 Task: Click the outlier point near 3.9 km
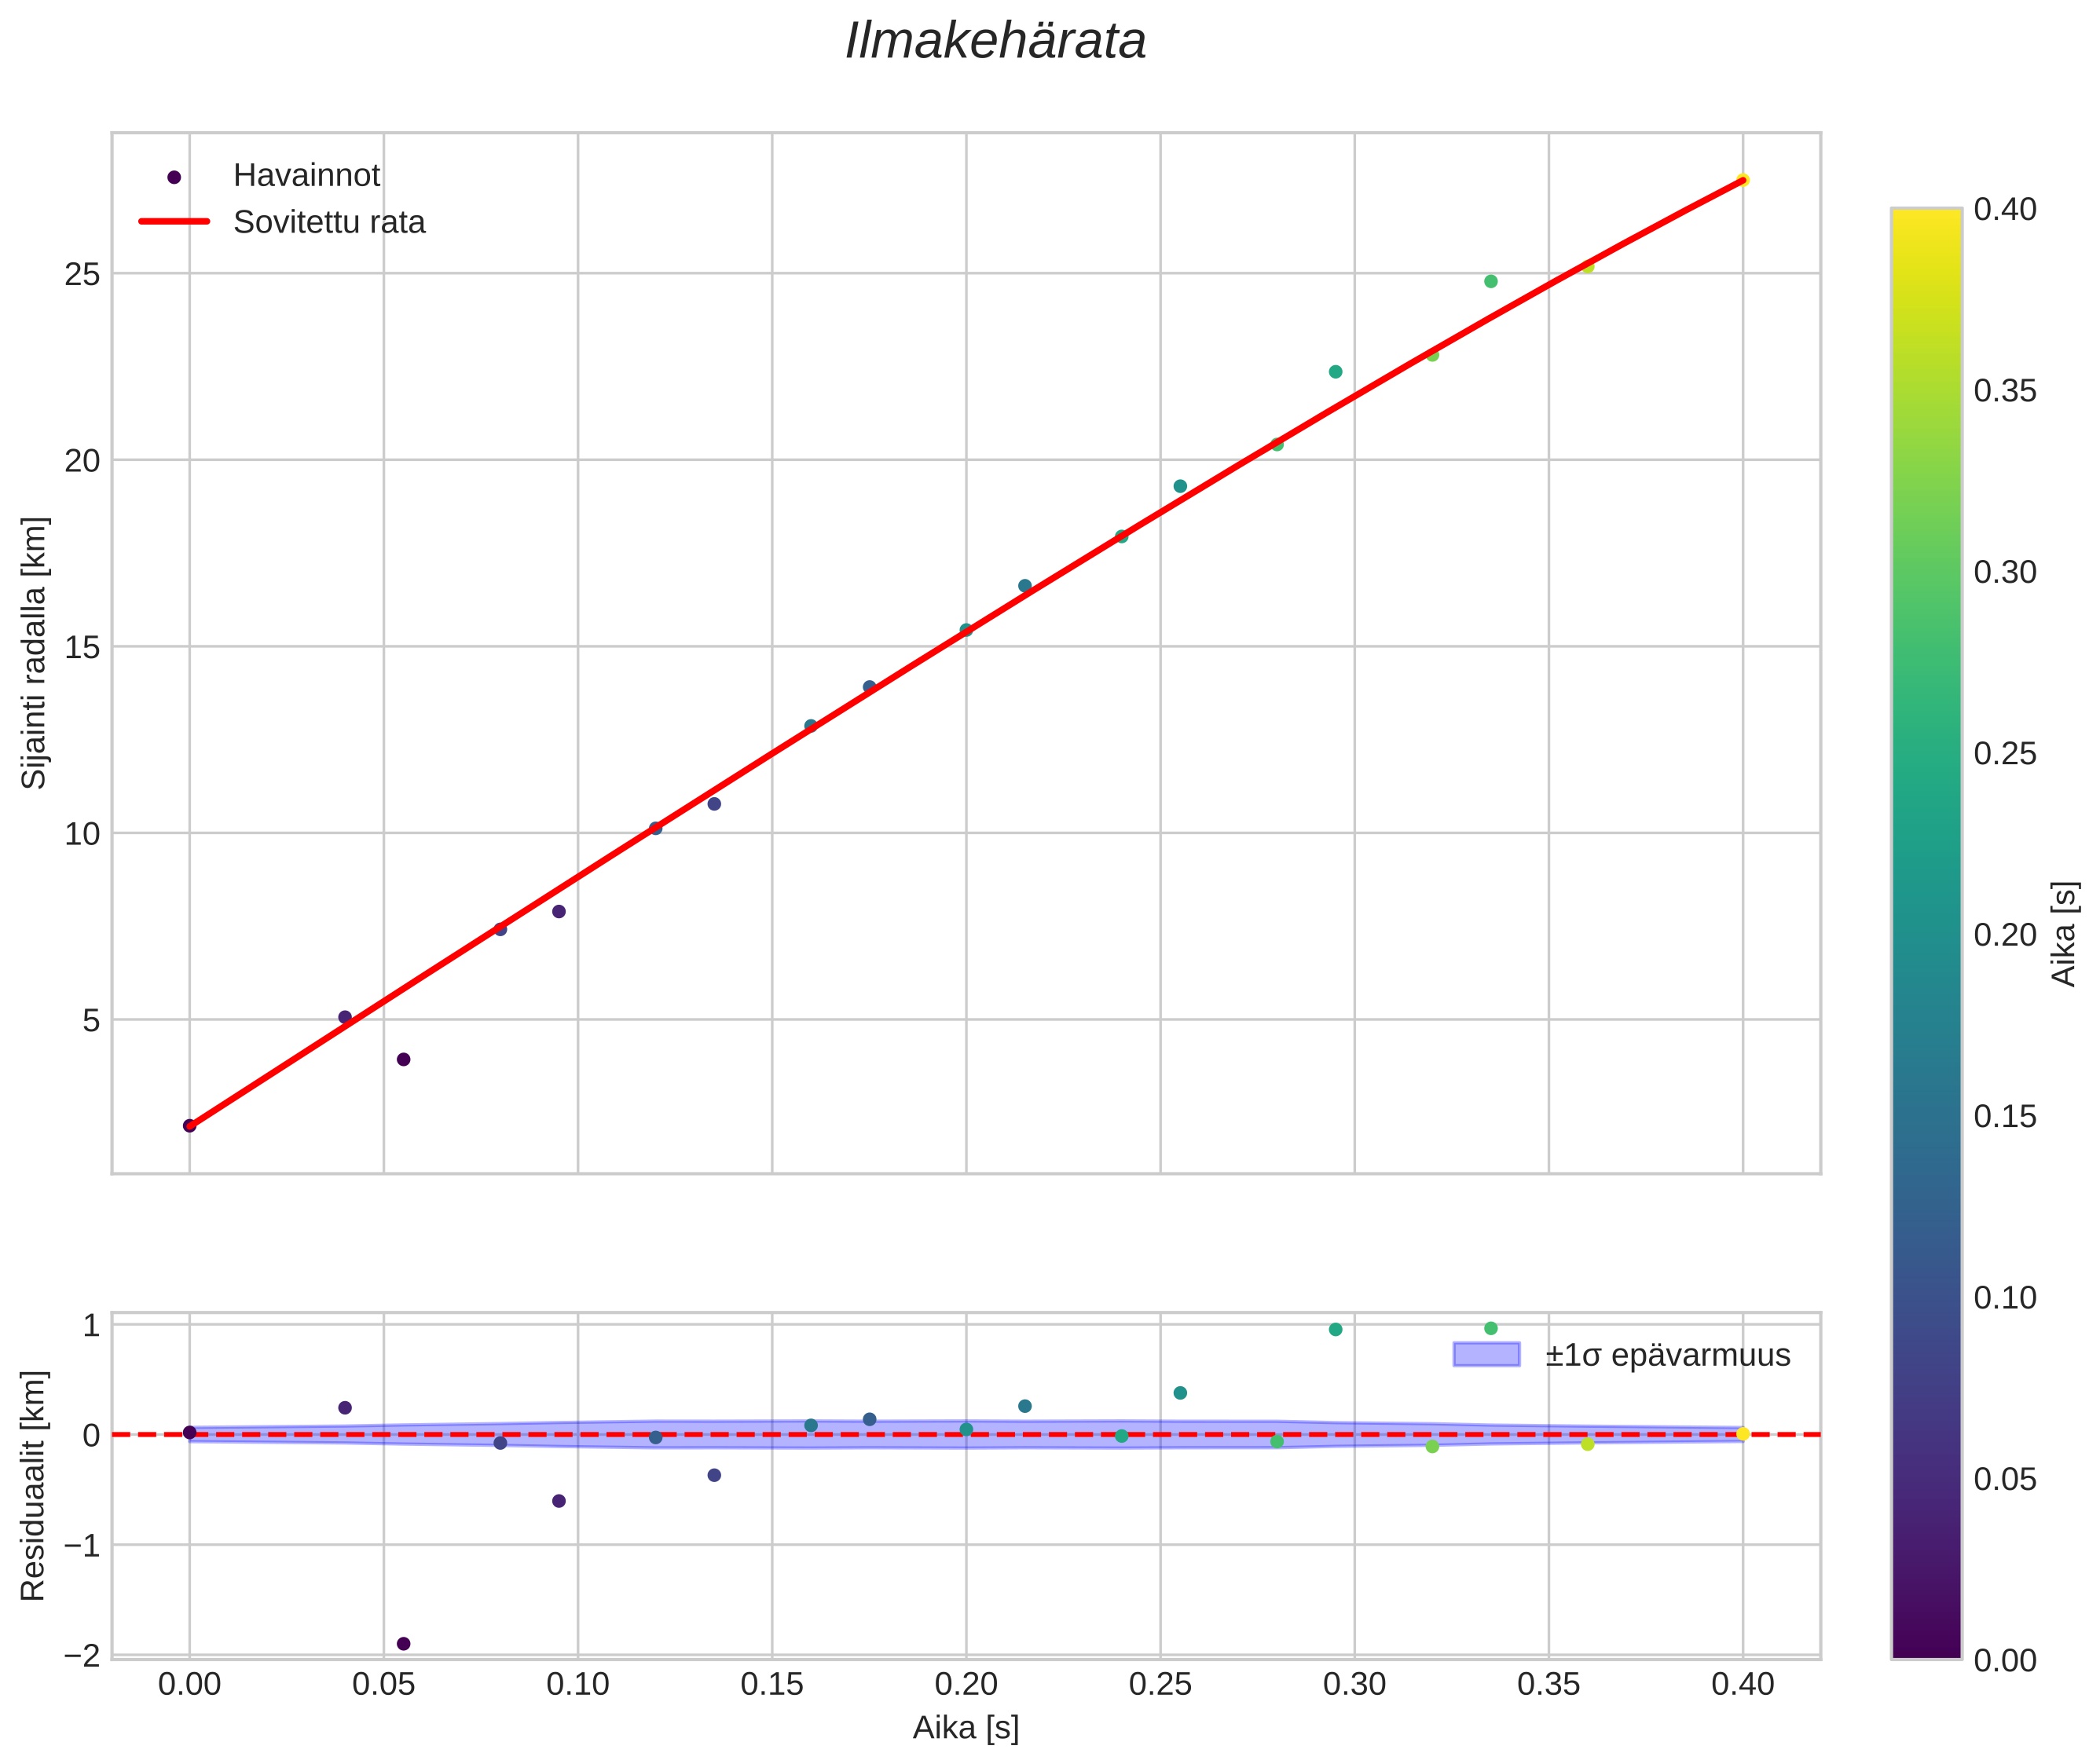coord(403,1059)
